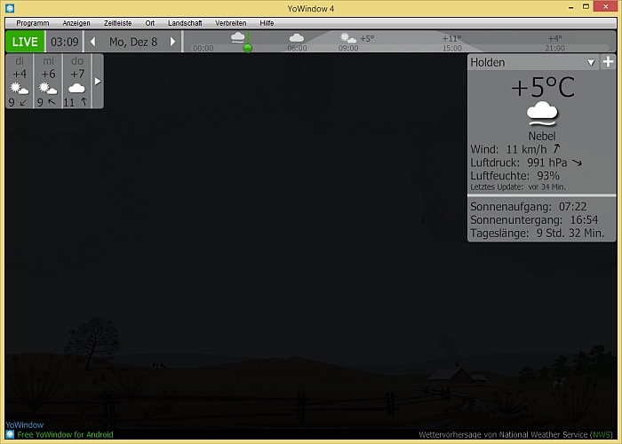Click cloud icon for 'do'

(77, 88)
